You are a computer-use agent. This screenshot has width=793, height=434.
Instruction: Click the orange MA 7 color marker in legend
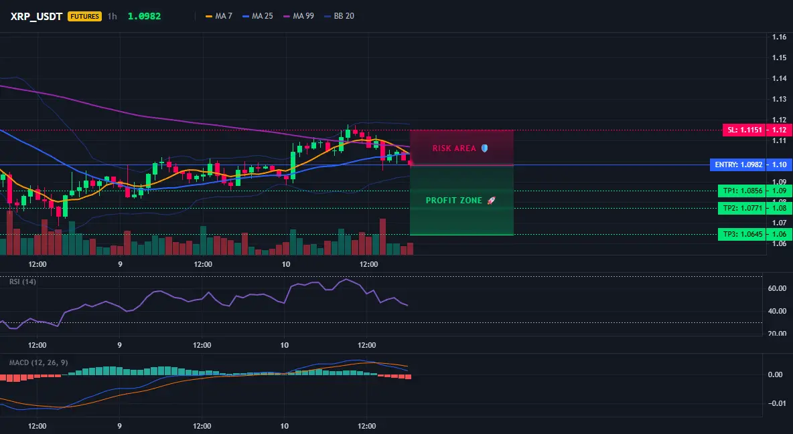pos(209,16)
